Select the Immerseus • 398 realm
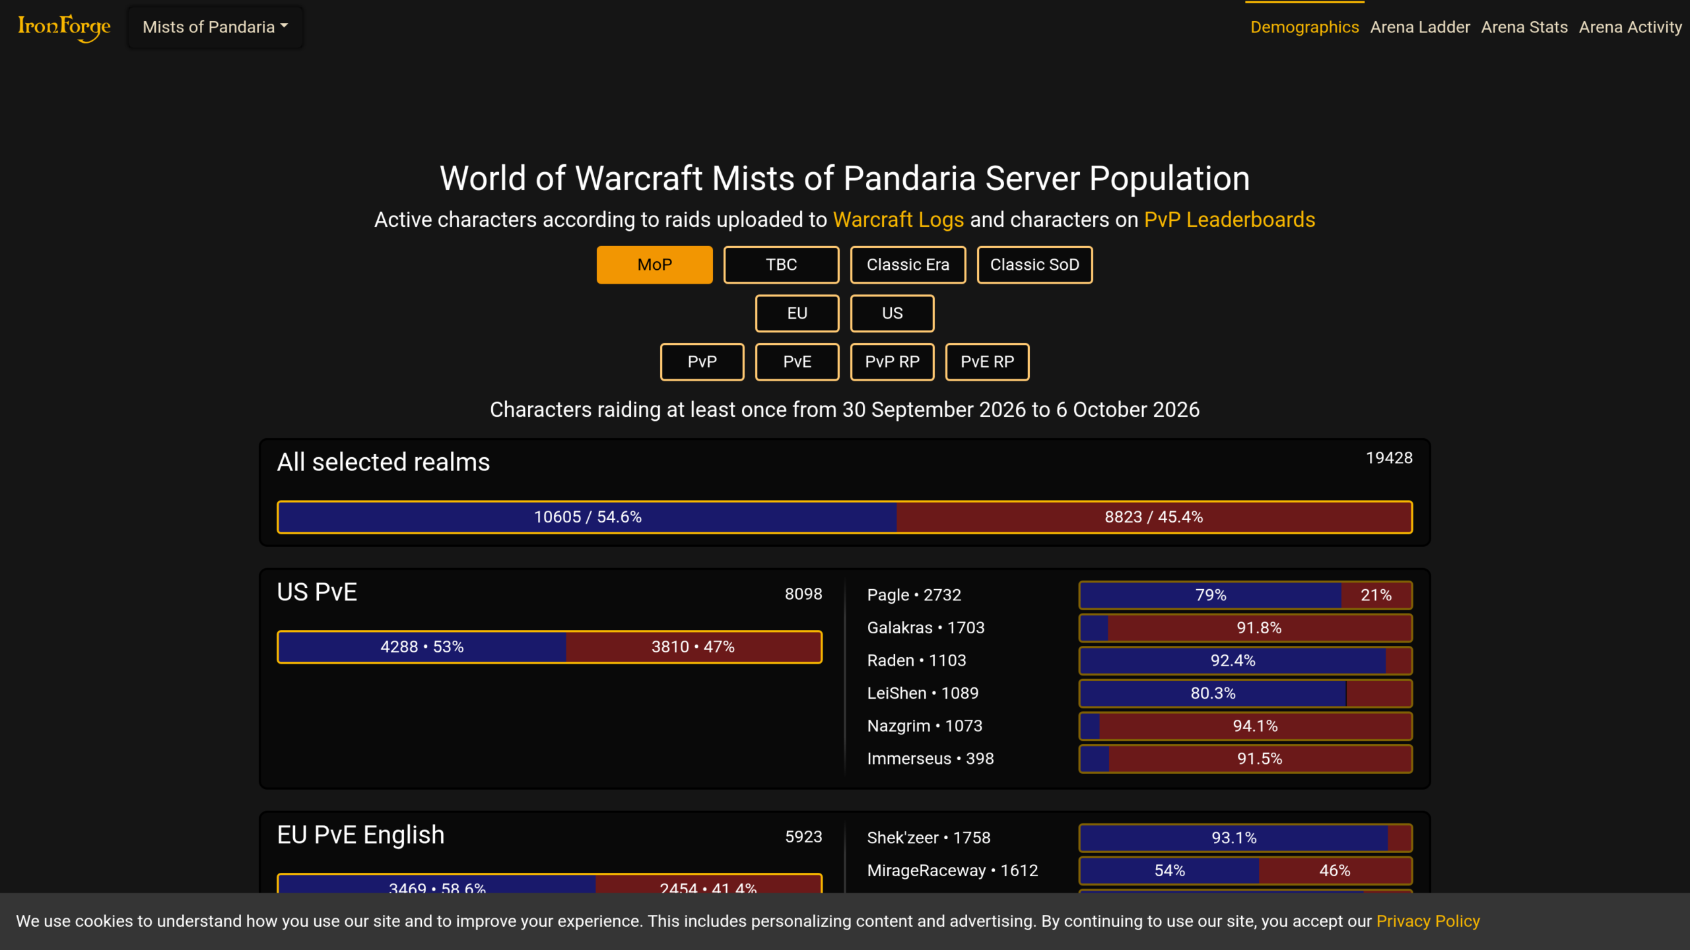 (x=930, y=759)
